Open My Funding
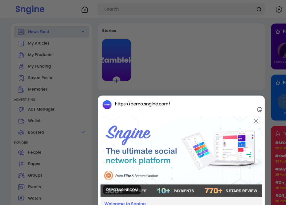This screenshot has height=205, width=286. point(39,66)
